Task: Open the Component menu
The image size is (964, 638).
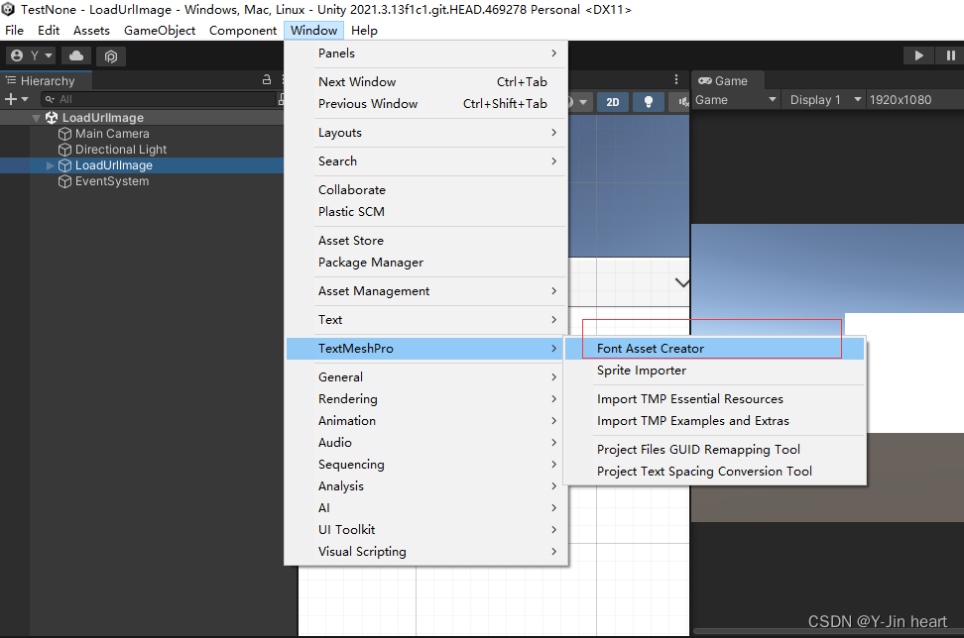Action: click(x=243, y=30)
